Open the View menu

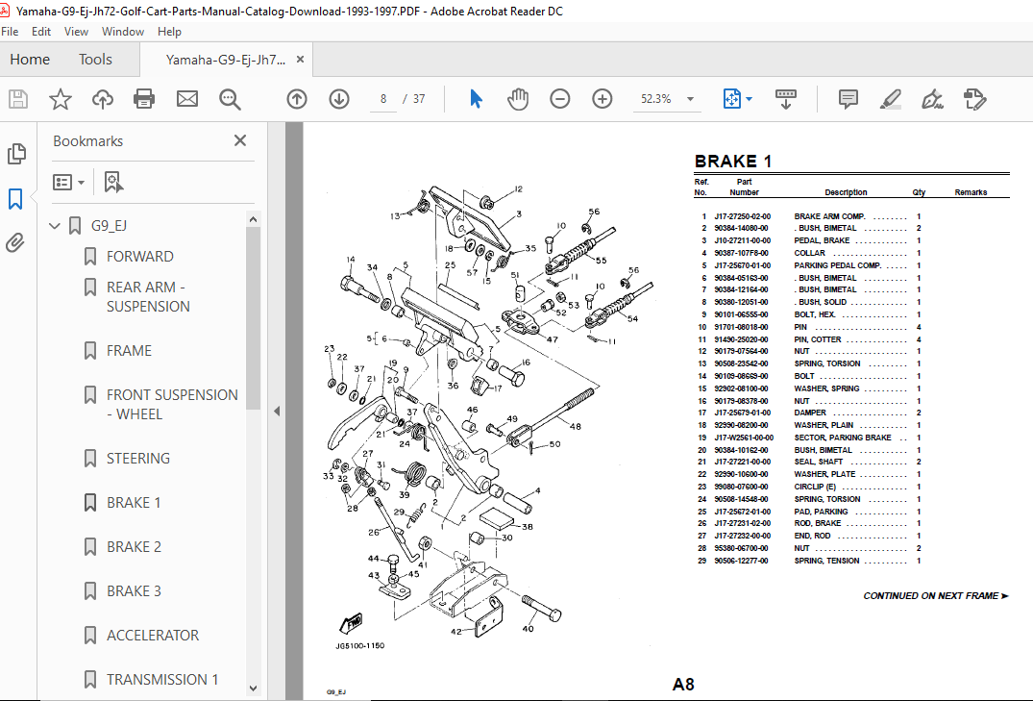76,32
